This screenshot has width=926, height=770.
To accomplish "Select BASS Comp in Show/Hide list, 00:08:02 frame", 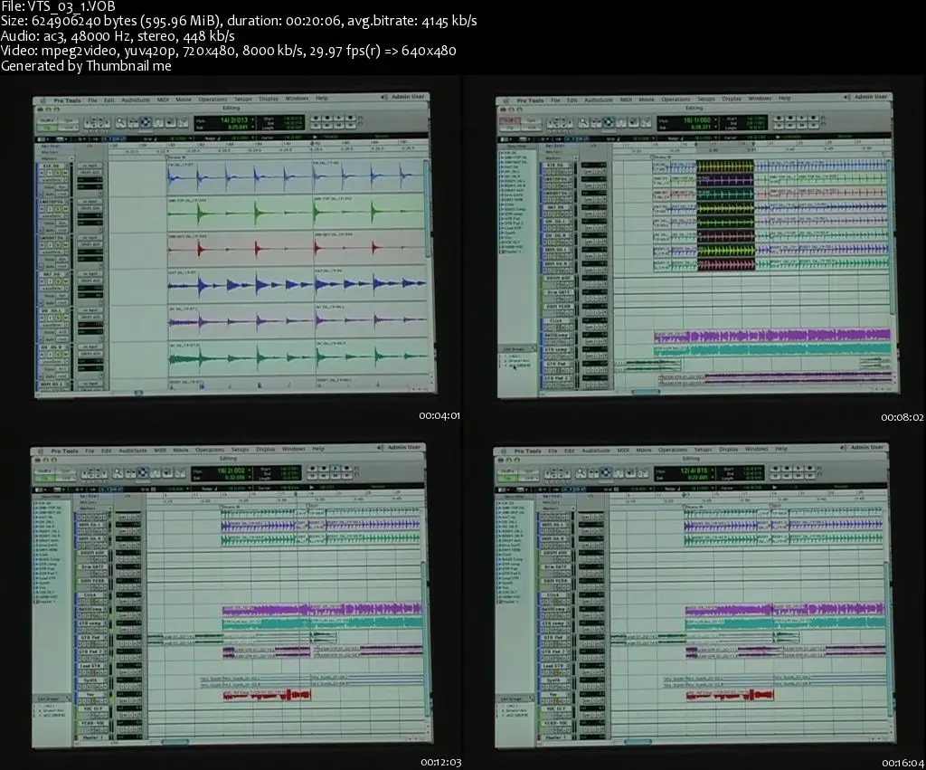I will 515,209.
